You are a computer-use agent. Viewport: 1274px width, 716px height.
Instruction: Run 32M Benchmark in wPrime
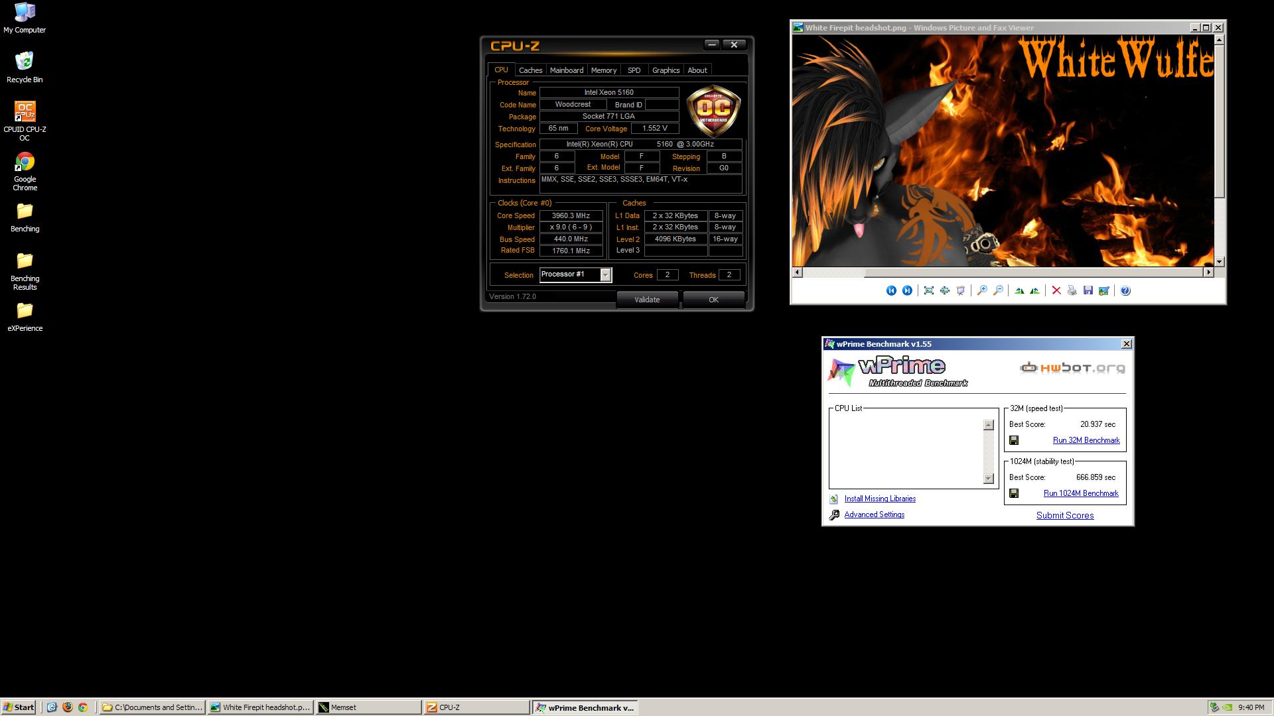pyautogui.click(x=1086, y=440)
